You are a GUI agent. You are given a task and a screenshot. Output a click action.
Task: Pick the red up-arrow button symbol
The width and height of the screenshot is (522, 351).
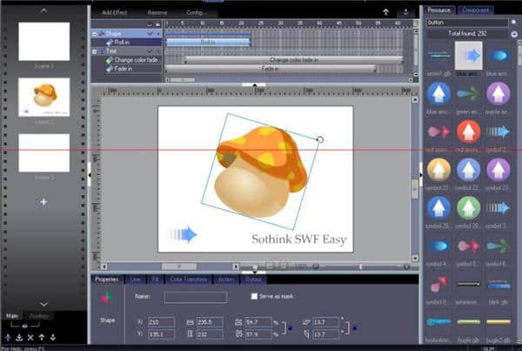click(x=469, y=131)
